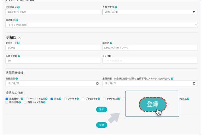This screenshot has width=203, height=135.
Task: Click help icon next to 商品名
Action: 111,43
